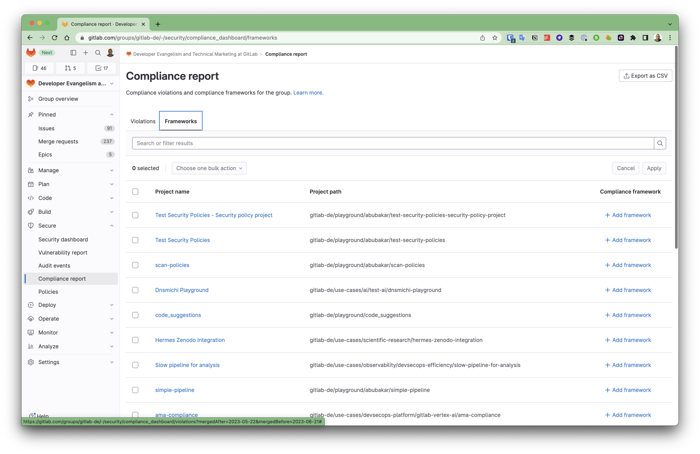Expand the Manage sidebar section
This screenshot has height=454, width=700.
pos(71,170)
